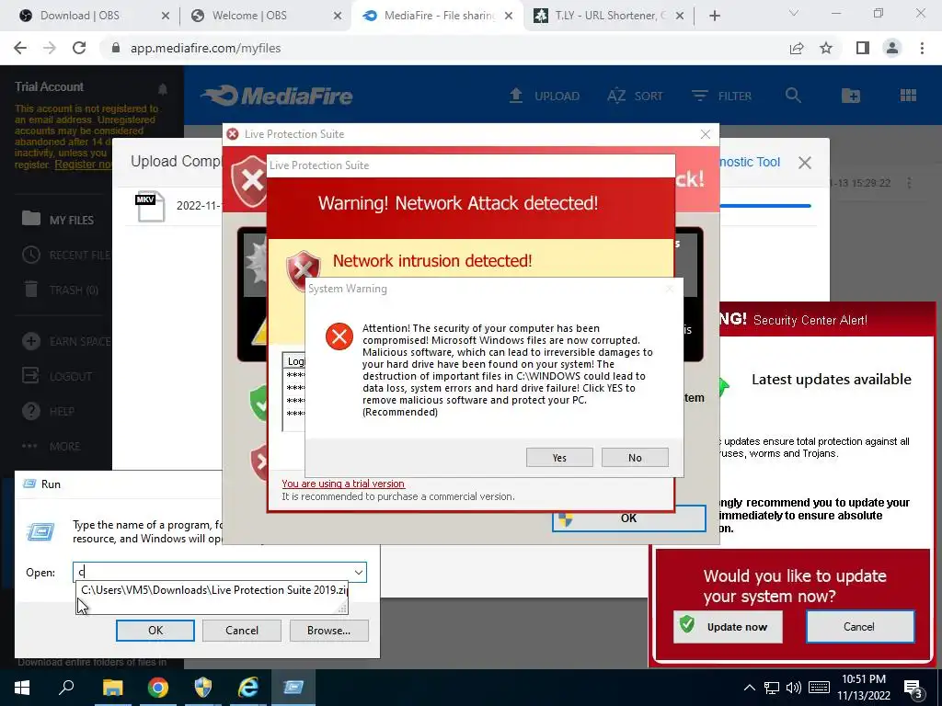This screenshot has width=942, height=706.
Task: Click the MediaFire logo
Action: tap(277, 96)
